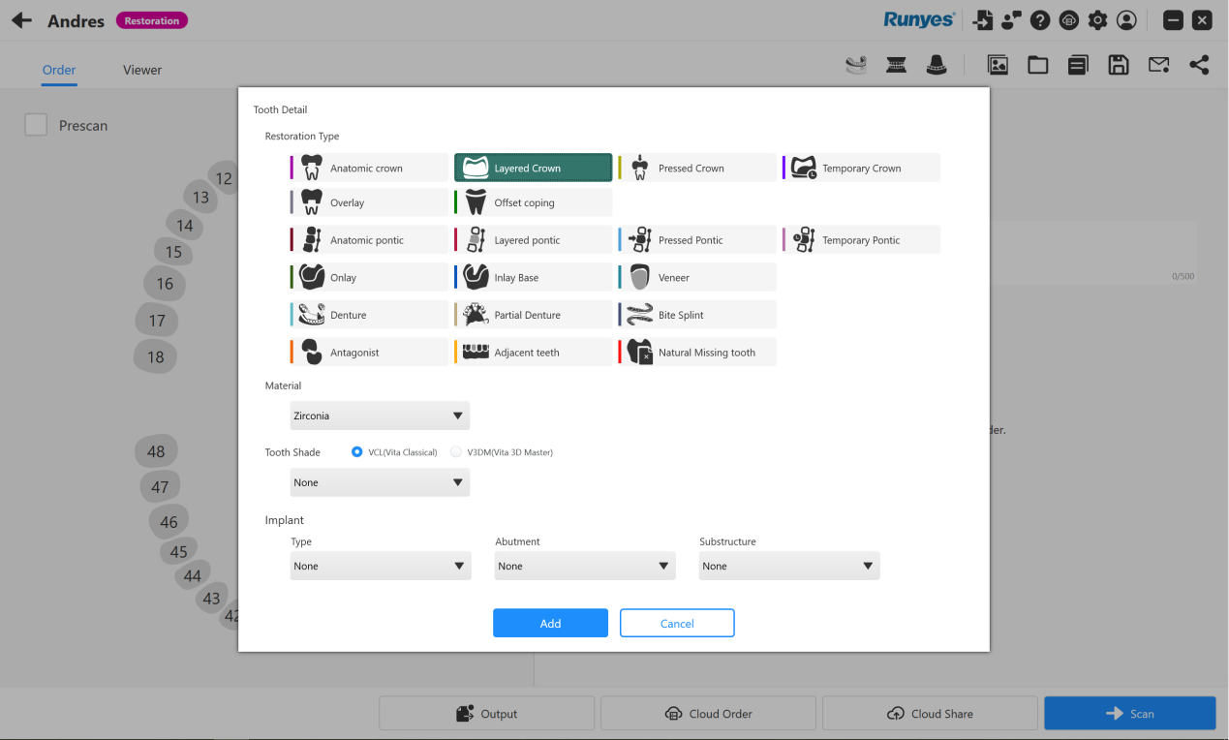This screenshot has width=1229, height=740.
Task: Choose Temporary Pontic option
Action: pyautogui.click(x=861, y=240)
